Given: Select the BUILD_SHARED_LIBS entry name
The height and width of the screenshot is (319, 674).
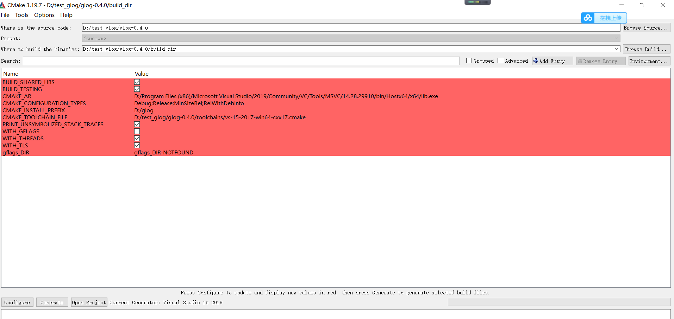Looking at the screenshot, I should [29, 82].
